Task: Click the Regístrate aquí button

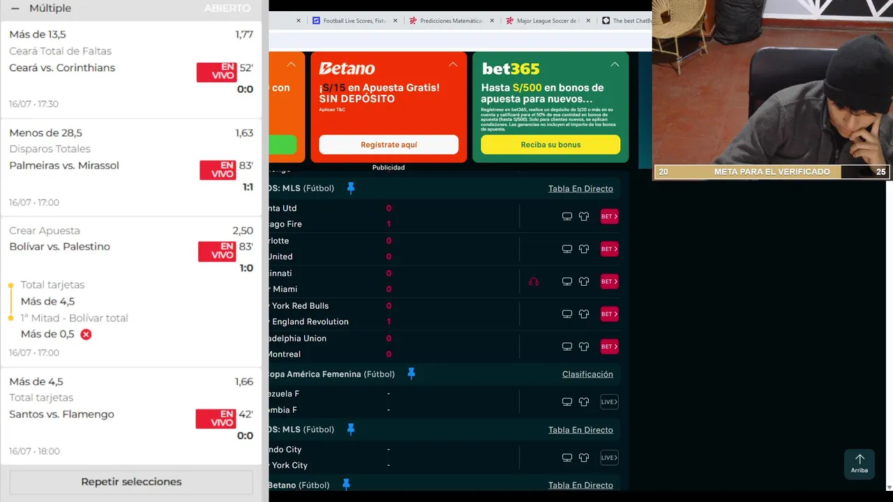Action: 389,144
